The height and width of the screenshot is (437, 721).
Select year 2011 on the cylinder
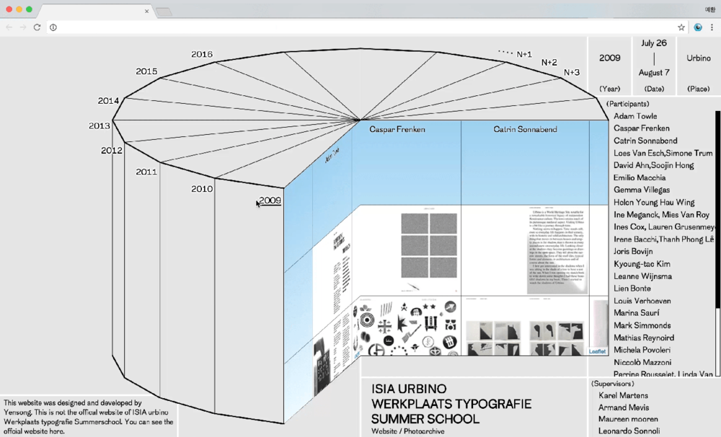[x=146, y=172]
